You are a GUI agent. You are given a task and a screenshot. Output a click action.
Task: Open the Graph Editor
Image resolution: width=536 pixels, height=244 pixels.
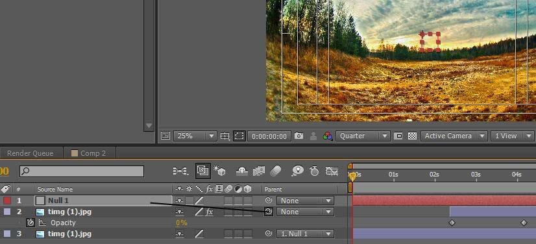[332, 171]
